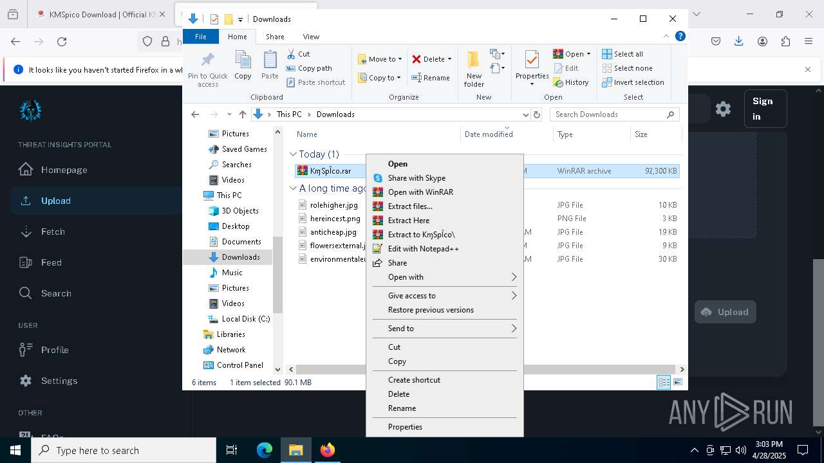Click navigation pane scroll down arrow
This screenshot has height=463, width=824.
(278, 369)
